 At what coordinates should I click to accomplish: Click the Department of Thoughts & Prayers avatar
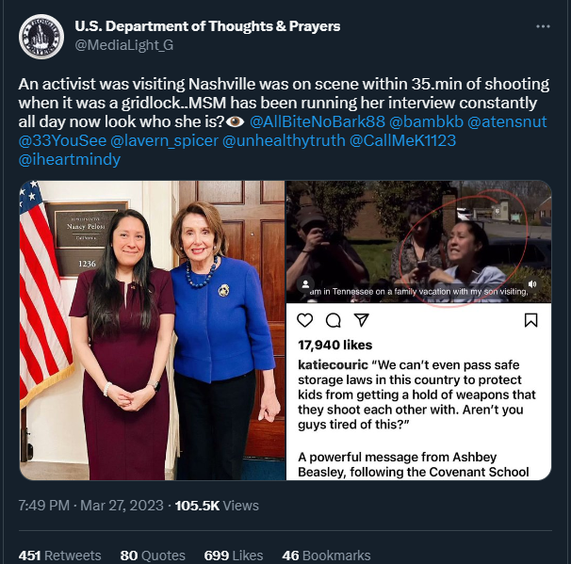(x=41, y=37)
